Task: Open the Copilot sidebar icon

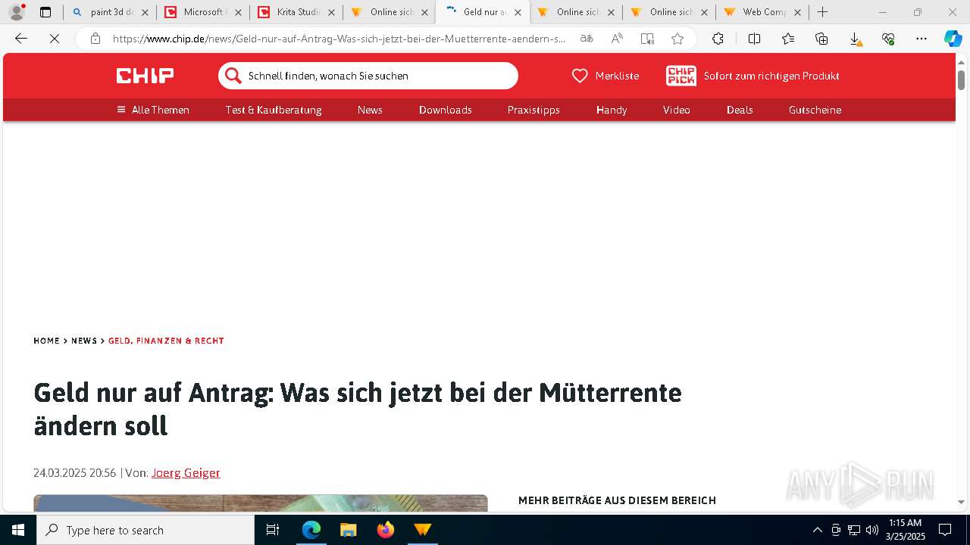Action: click(x=953, y=39)
